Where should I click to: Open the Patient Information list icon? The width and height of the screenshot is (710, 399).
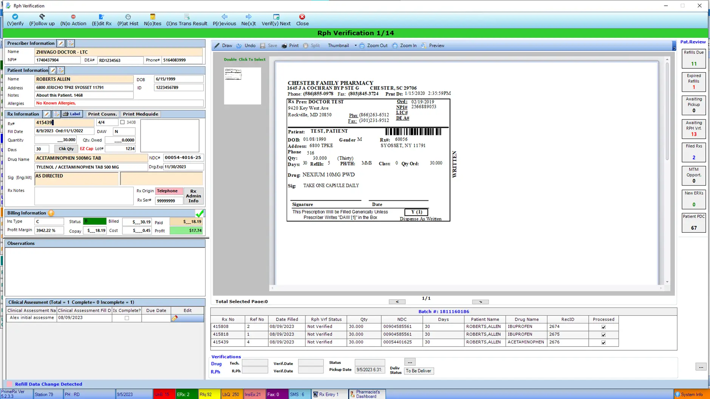[x=61, y=70]
